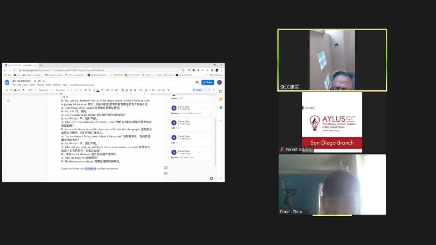
Task: Insert a numbered list
Action: [x=146, y=90]
